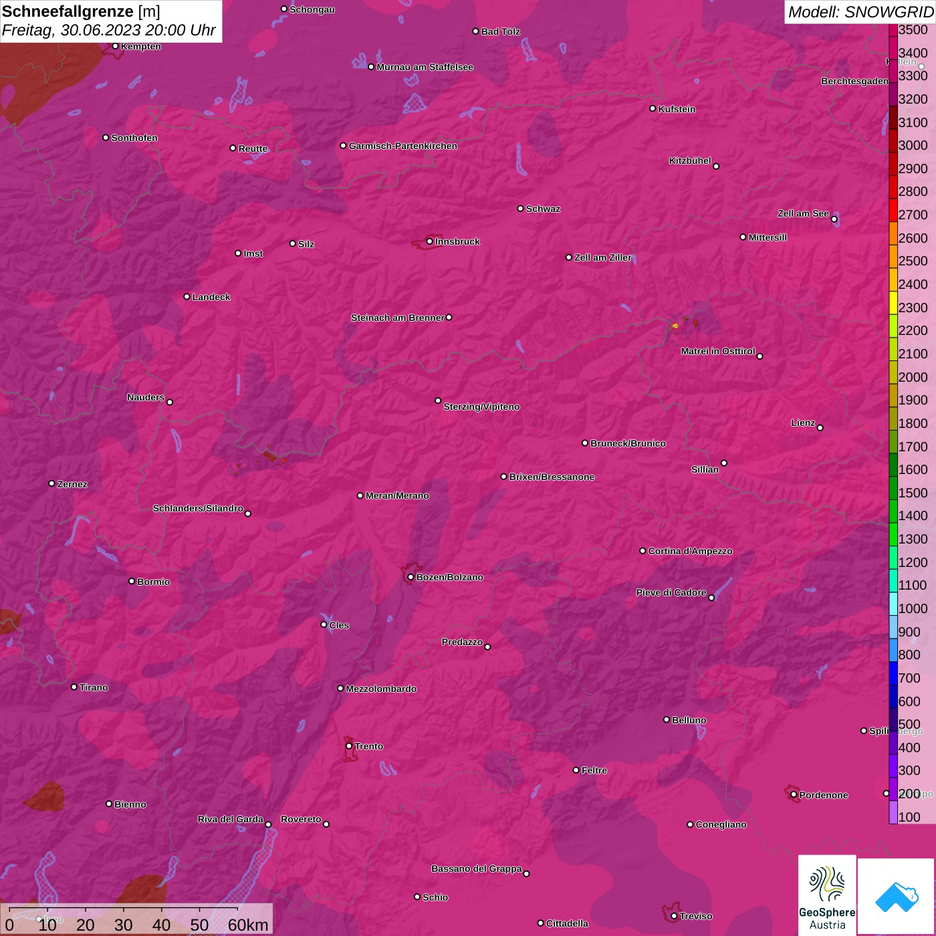Click the 'Kitzbühel' map label

coord(690,160)
